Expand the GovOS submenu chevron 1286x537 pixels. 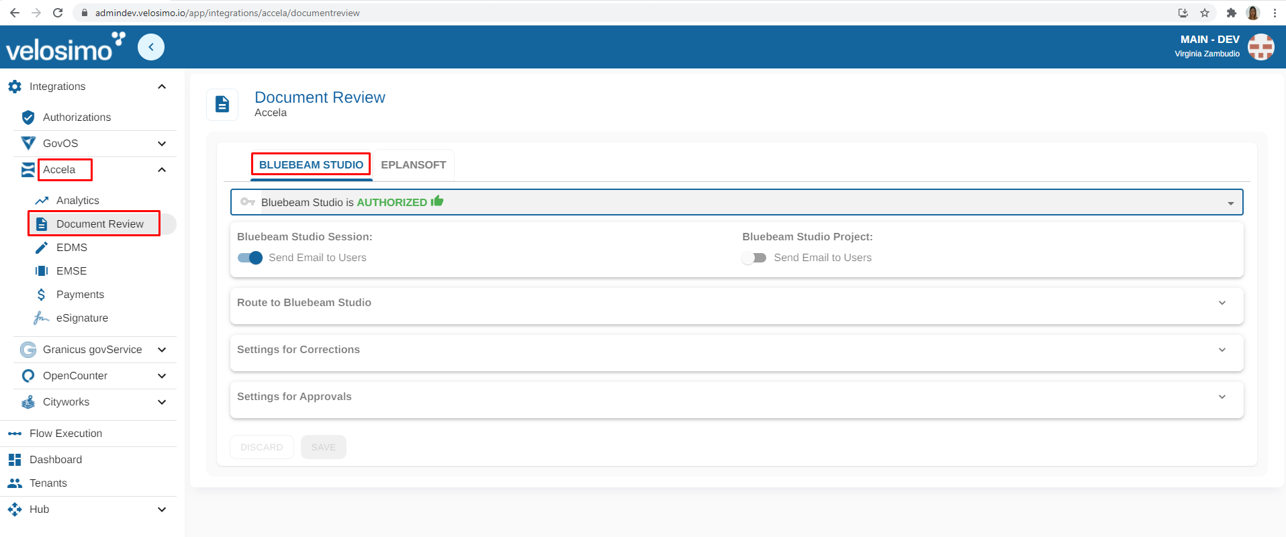162,144
